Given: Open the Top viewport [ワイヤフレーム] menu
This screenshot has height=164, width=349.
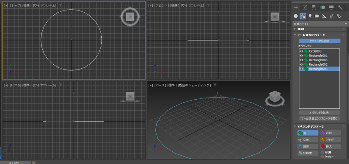Looking at the screenshot, I should pyautogui.click(x=44, y=5).
